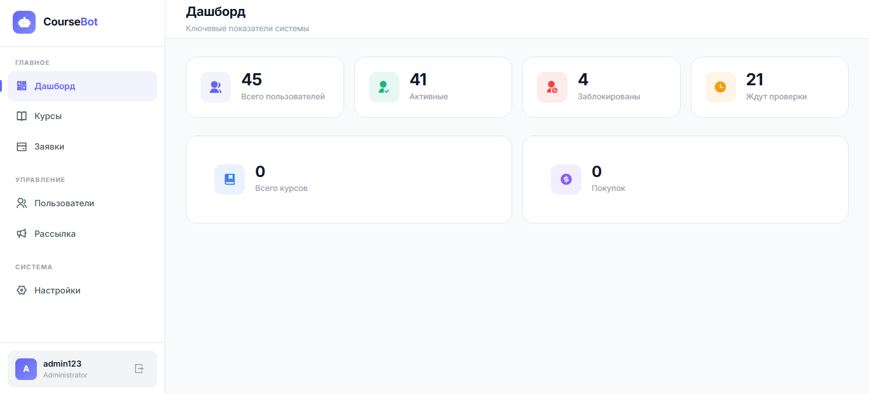The image size is (869, 394).
Task: Click the A avatar badge for admin123
Action: (25, 369)
